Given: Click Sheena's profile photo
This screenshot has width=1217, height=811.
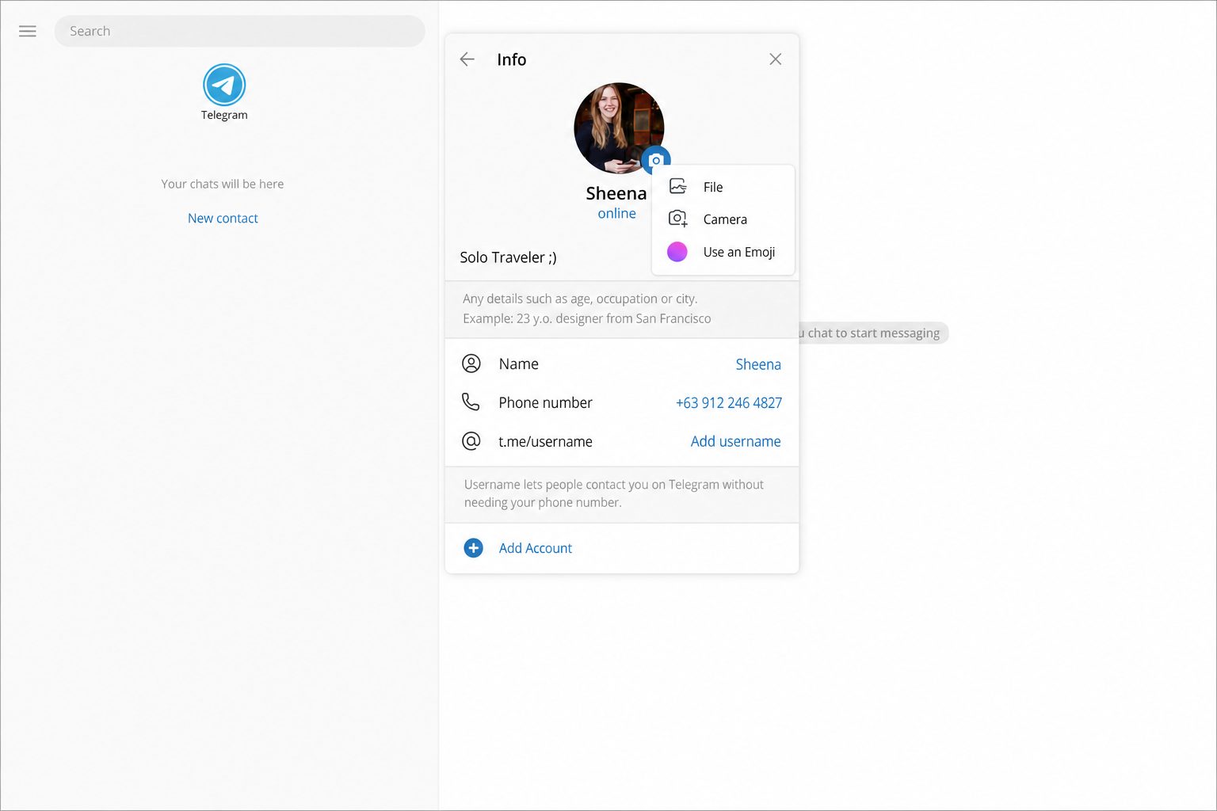Looking at the screenshot, I should tap(619, 128).
